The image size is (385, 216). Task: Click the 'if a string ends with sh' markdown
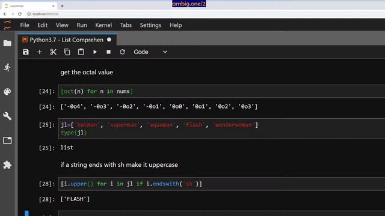tap(119, 165)
